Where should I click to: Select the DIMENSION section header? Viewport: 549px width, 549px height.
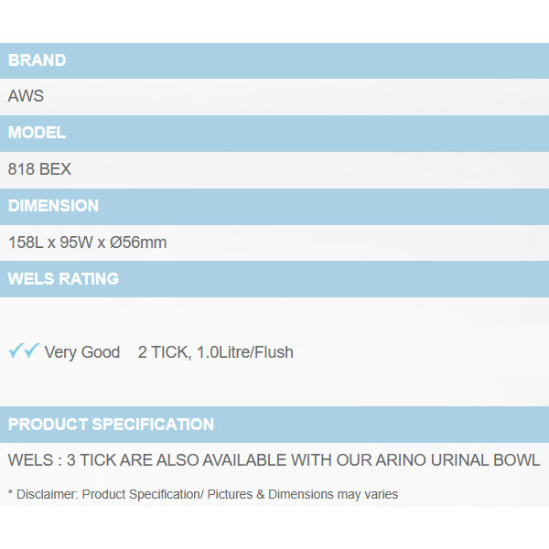click(53, 206)
